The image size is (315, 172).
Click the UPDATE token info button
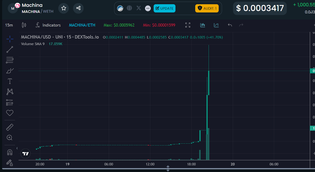(x=164, y=8)
